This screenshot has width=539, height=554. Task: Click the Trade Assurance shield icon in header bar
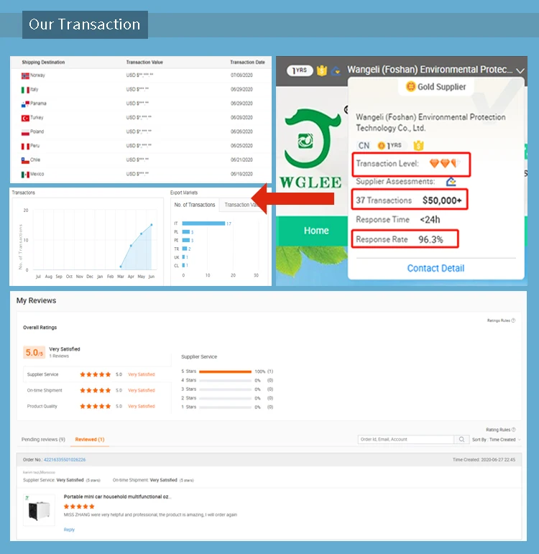[x=322, y=70]
